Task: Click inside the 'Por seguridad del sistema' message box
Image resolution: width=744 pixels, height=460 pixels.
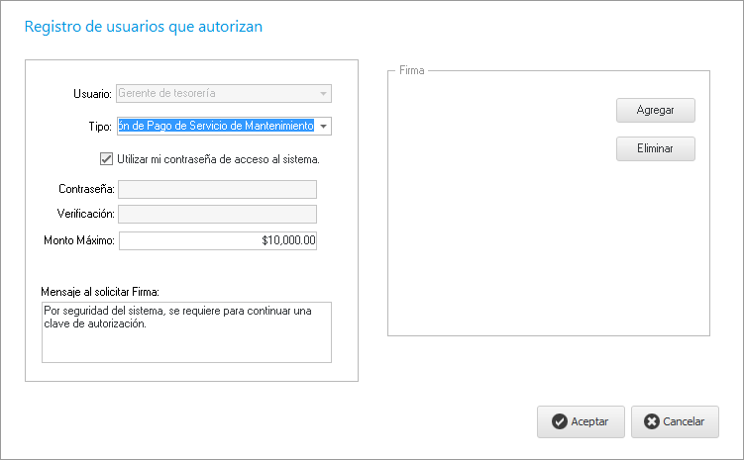Action: pyautogui.click(x=186, y=332)
